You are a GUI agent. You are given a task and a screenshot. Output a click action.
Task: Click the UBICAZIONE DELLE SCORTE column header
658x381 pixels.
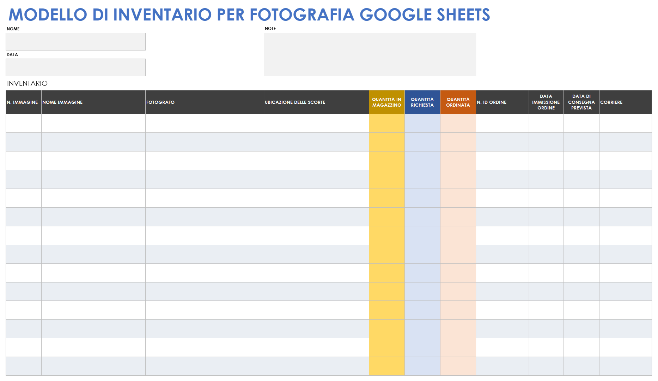click(x=316, y=102)
